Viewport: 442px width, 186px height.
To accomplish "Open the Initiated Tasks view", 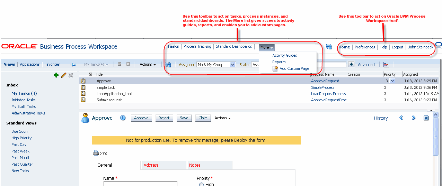I will click(24, 100).
